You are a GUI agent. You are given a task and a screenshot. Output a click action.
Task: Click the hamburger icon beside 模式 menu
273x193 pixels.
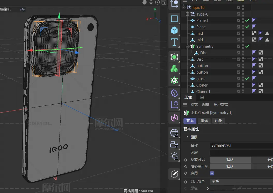(x=185, y=104)
